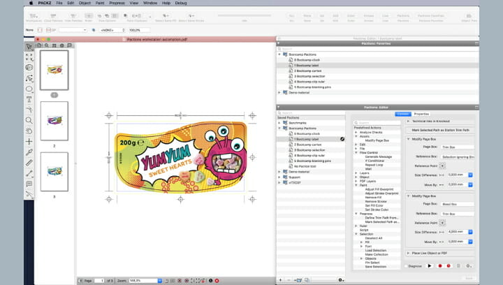Select 'No Paction tool' in Saved Pactions
This screenshot has width=503, height=285.
click(x=305, y=166)
